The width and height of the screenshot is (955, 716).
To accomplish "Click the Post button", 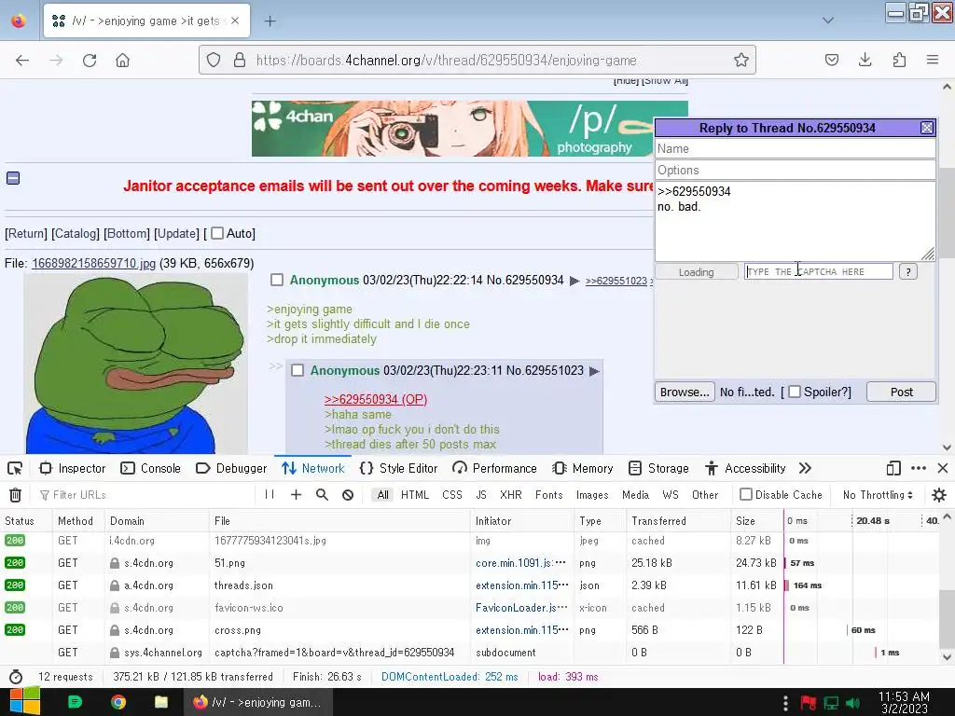I will 901,392.
